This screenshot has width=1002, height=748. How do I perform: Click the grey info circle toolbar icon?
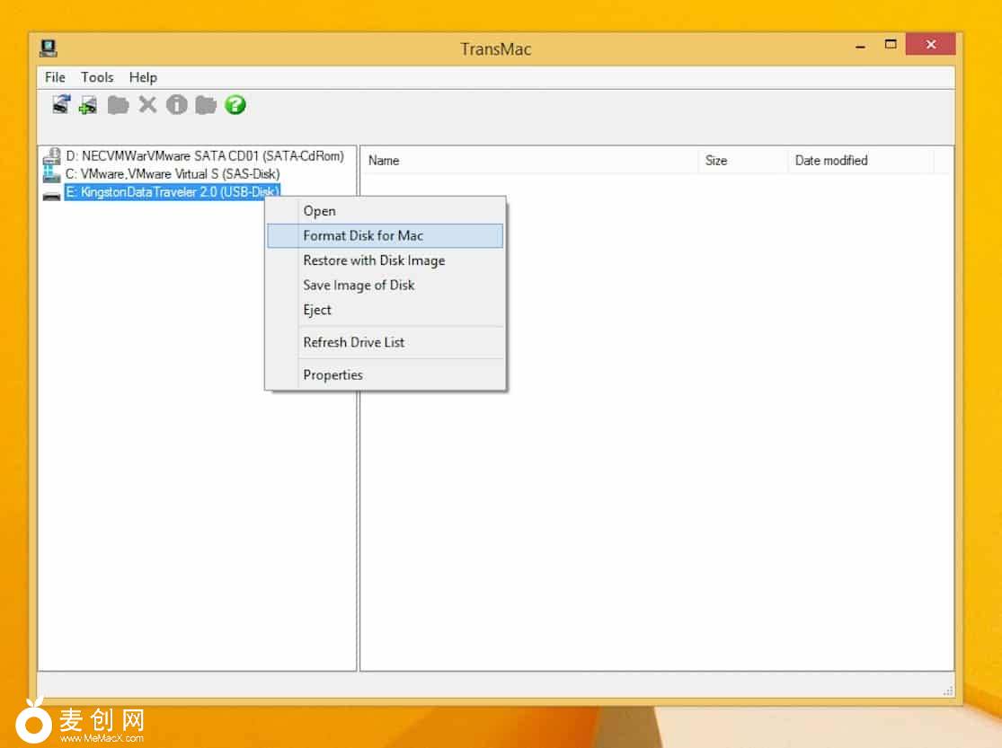[x=176, y=105]
